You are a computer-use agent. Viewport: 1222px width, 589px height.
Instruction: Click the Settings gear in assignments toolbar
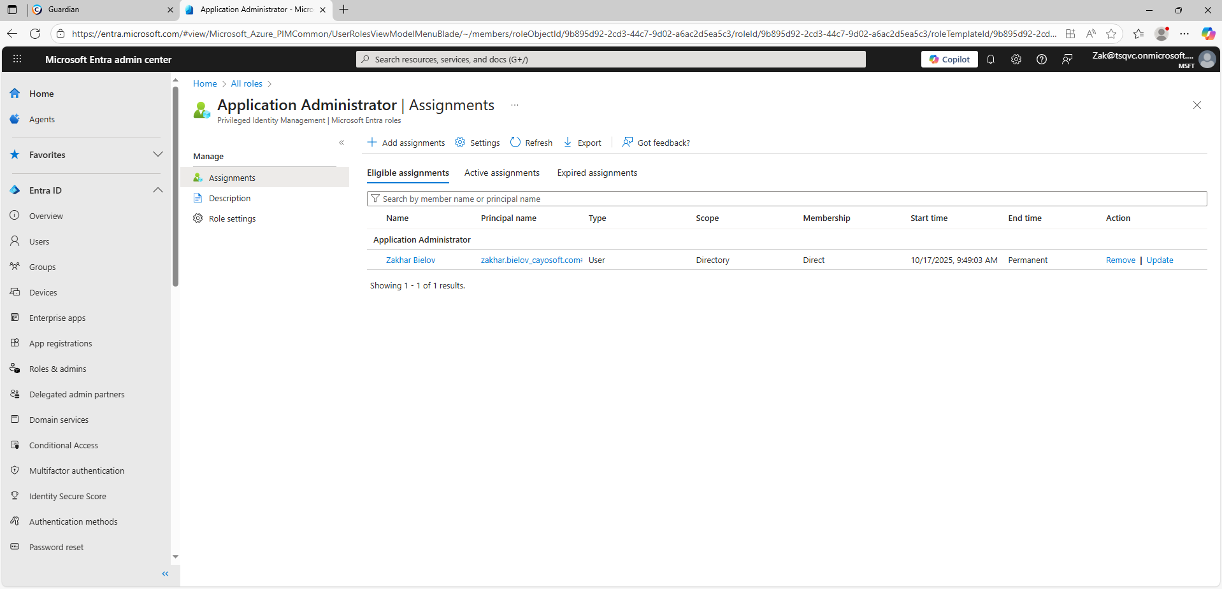coord(460,143)
